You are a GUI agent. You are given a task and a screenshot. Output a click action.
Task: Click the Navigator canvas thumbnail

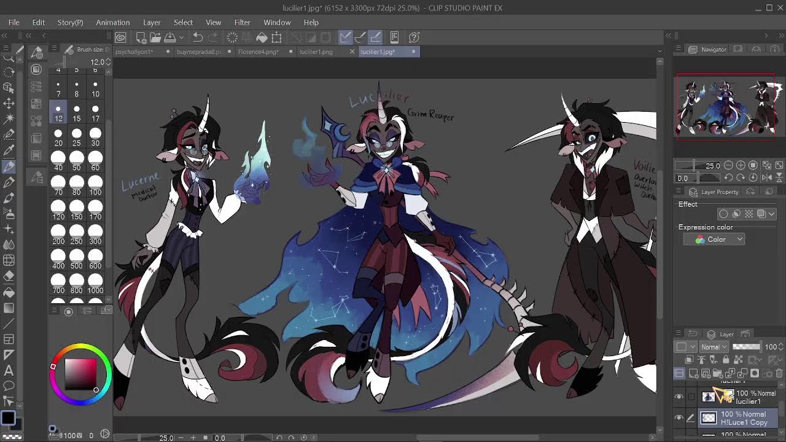click(x=725, y=107)
